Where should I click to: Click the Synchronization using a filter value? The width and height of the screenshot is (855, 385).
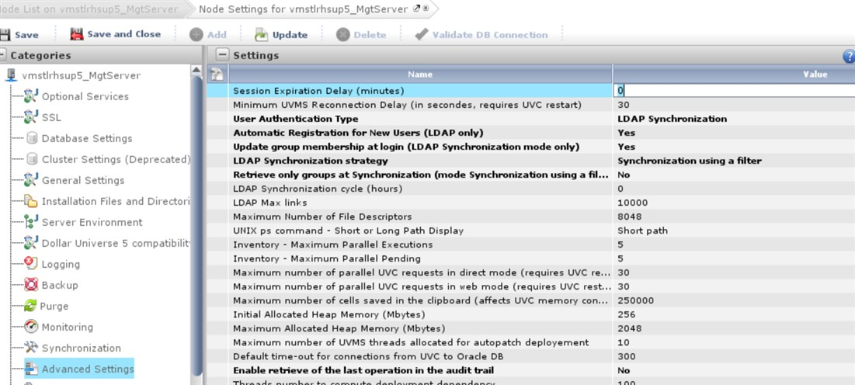(x=690, y=161)
